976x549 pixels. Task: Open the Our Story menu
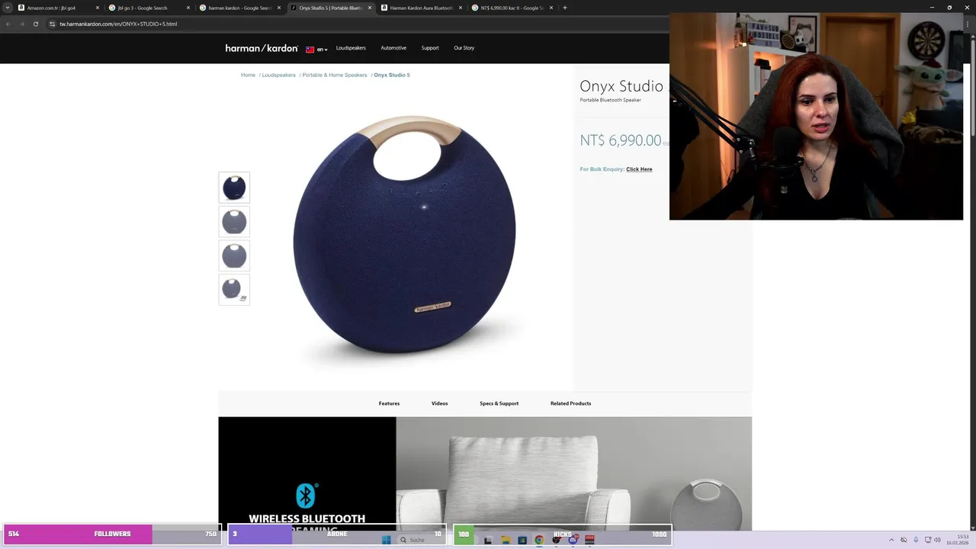tap(464, 48)
